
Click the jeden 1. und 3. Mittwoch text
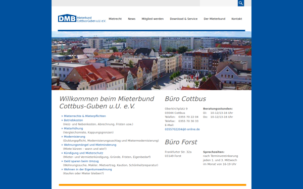click(220, 160)
